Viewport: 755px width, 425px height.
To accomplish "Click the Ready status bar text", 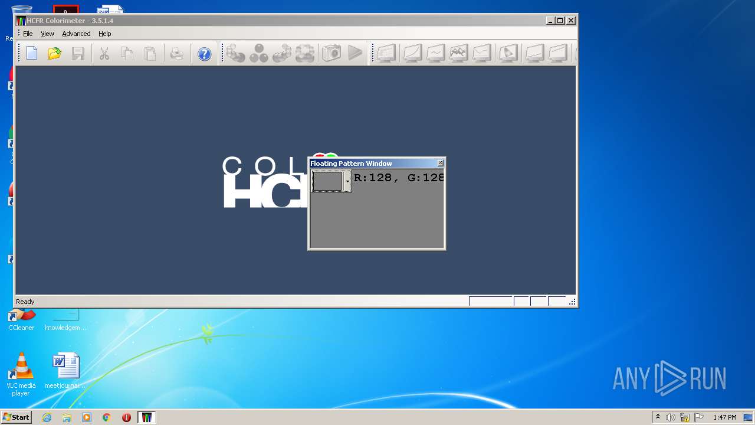I will coord(25,302).
